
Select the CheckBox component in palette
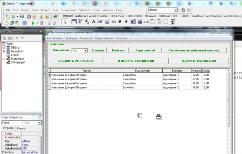coord(120,22)
